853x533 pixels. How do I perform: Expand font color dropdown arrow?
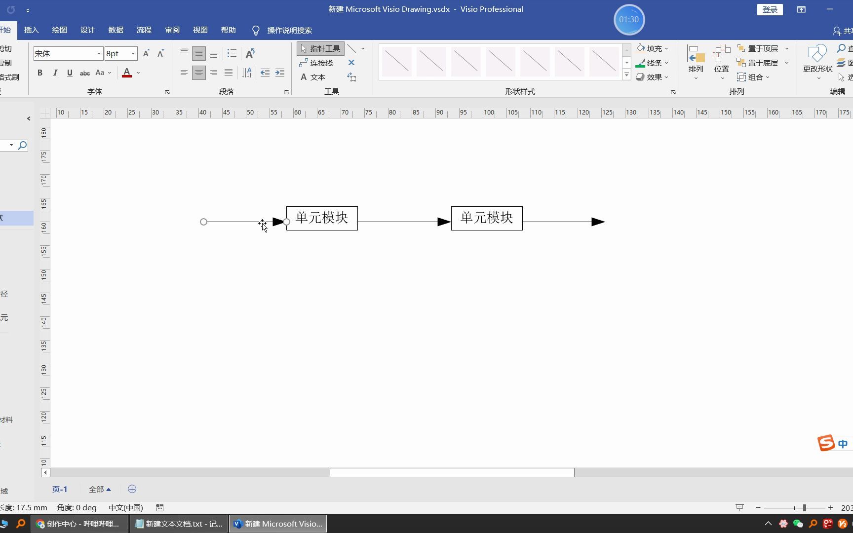tap(138, 73)
